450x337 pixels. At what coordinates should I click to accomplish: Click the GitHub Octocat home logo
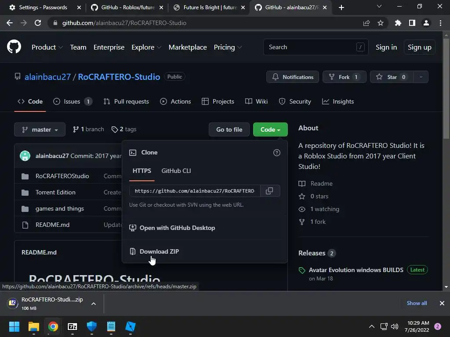[x=14, y=47]
